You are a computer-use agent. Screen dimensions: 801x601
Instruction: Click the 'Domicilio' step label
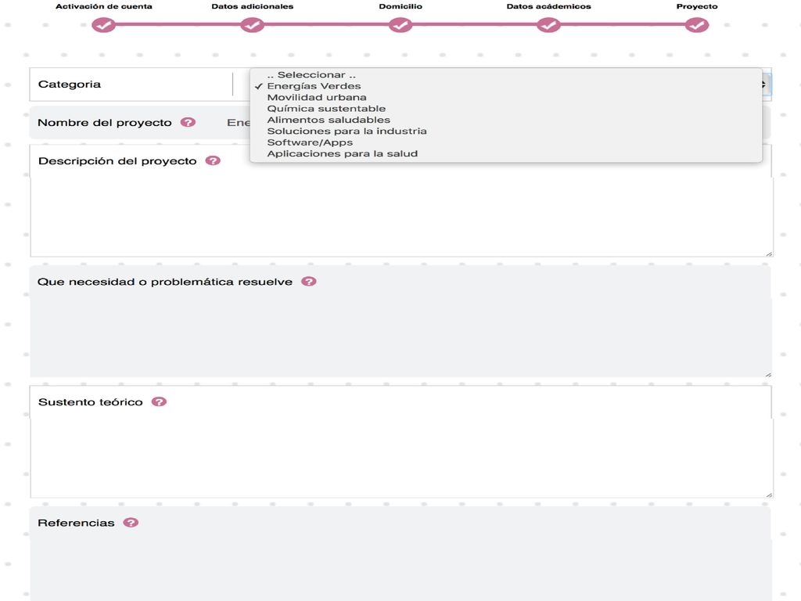(x=400, y=6)
